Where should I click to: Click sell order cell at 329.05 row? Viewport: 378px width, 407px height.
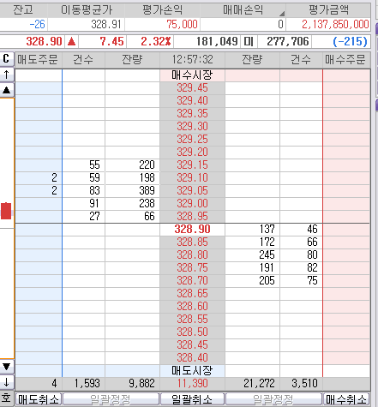coord(39,191)
